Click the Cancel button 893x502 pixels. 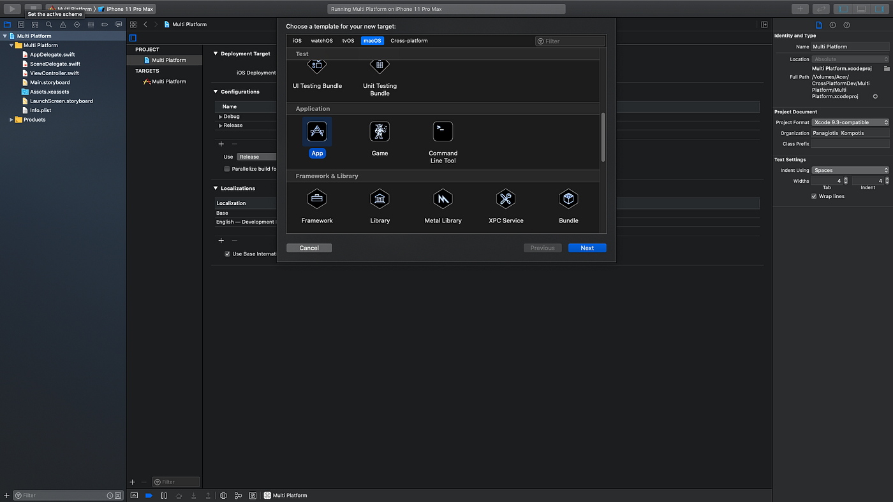click(309, 248)
